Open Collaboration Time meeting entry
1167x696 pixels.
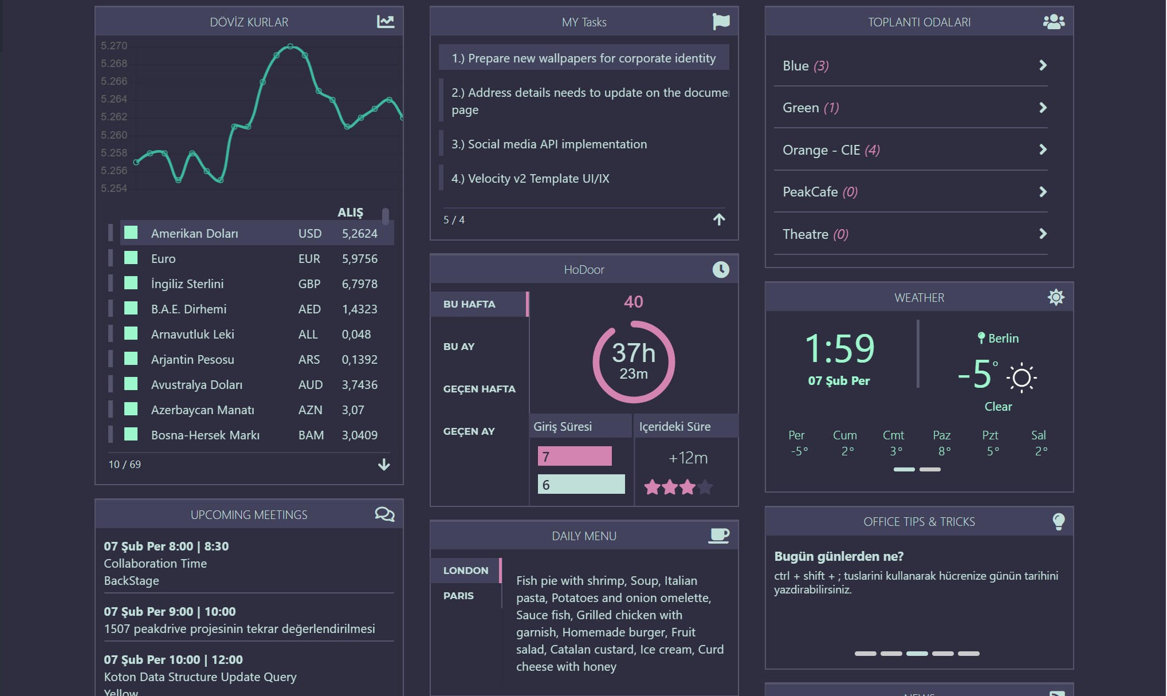click(249, 563)
